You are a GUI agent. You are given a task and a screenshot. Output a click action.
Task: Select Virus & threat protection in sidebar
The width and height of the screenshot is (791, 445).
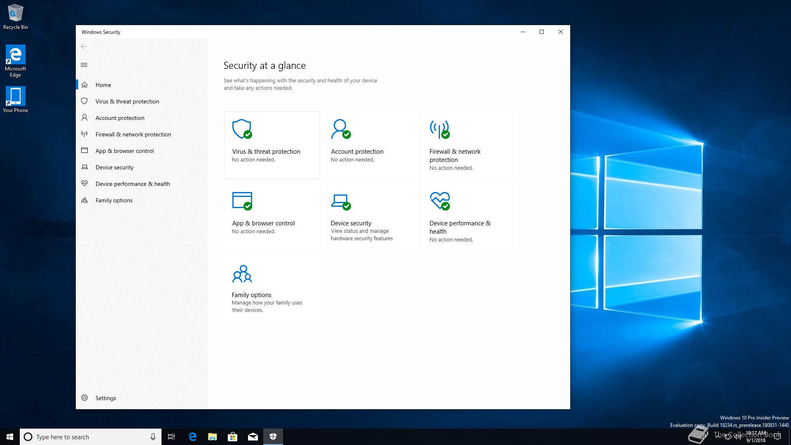[127, 101]
